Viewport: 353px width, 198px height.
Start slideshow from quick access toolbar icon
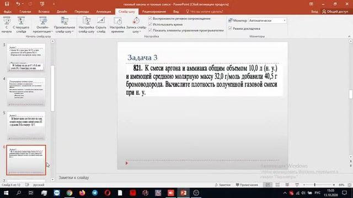[x=42, y=4]
